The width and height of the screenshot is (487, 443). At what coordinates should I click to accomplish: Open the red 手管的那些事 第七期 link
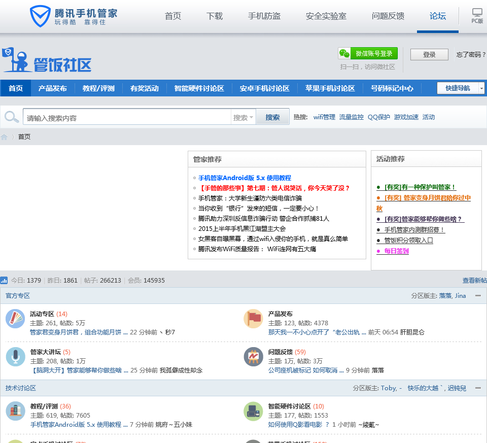tap(274, 188)
